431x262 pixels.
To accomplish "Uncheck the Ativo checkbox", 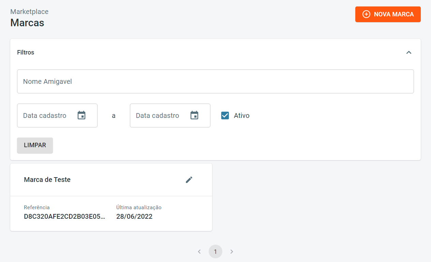I will point(225,115).
